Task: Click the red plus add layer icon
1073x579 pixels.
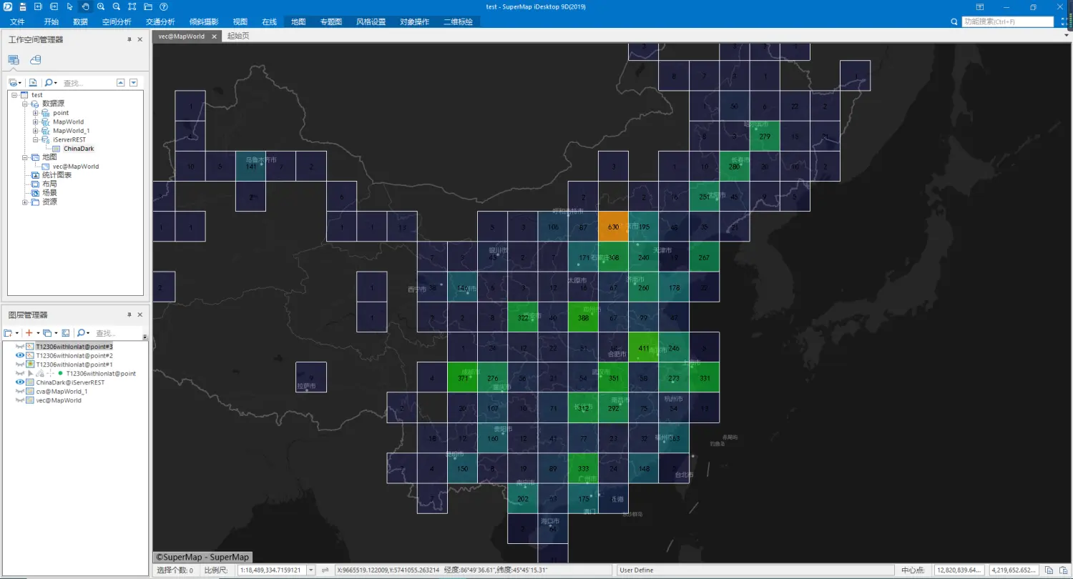Action: point(29,333)
